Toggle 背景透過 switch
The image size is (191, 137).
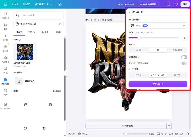coord(184,57)
